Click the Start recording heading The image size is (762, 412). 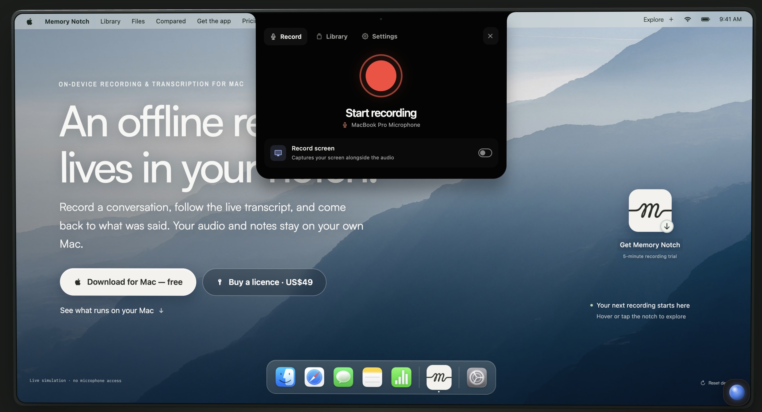[381, 113]
